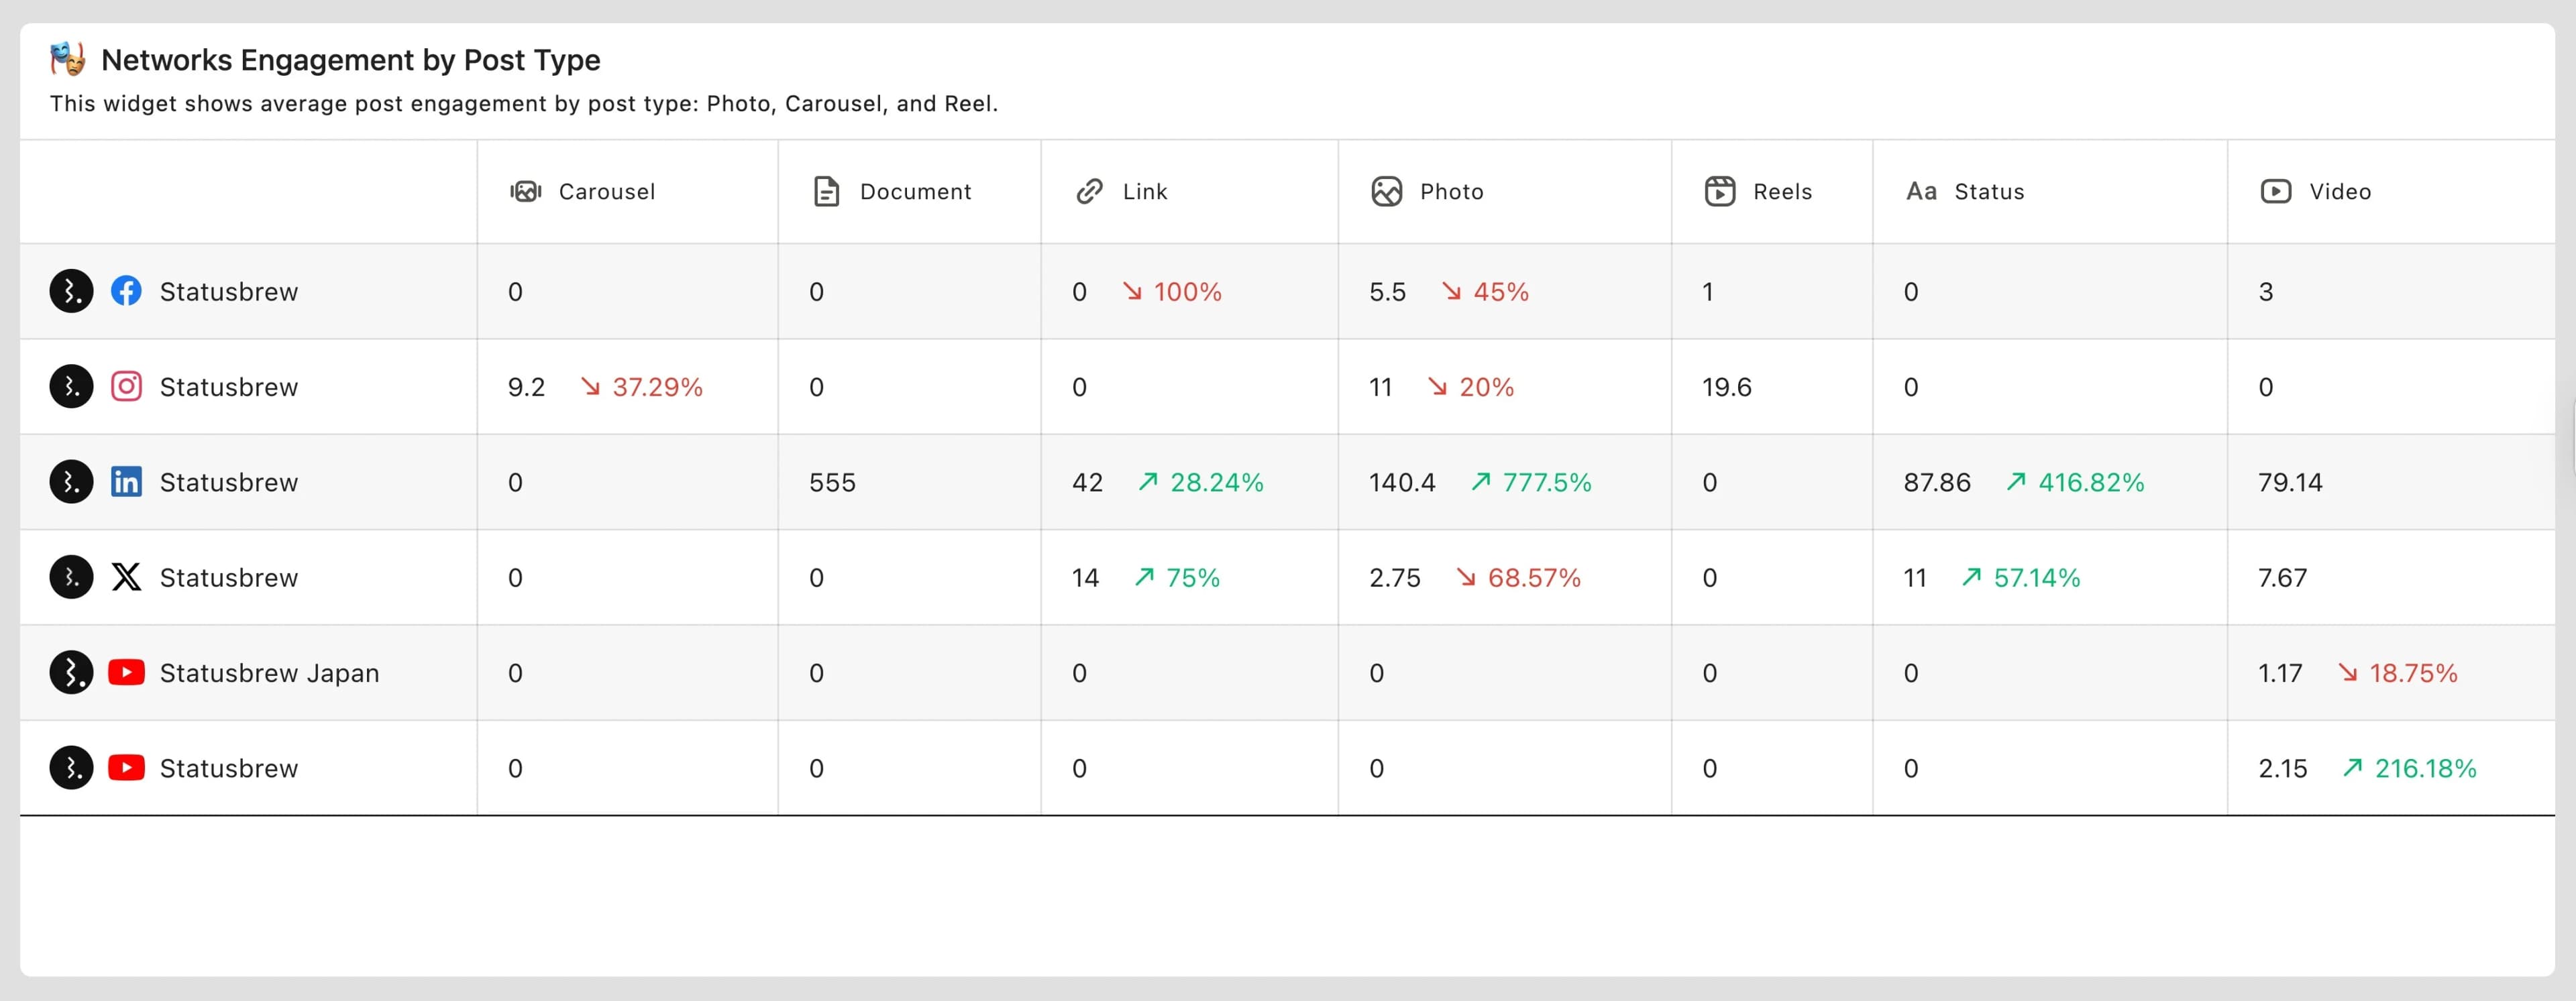Click the Carousel column icon
This screenshot has width=2576, height=1001.
pos(525,191)
